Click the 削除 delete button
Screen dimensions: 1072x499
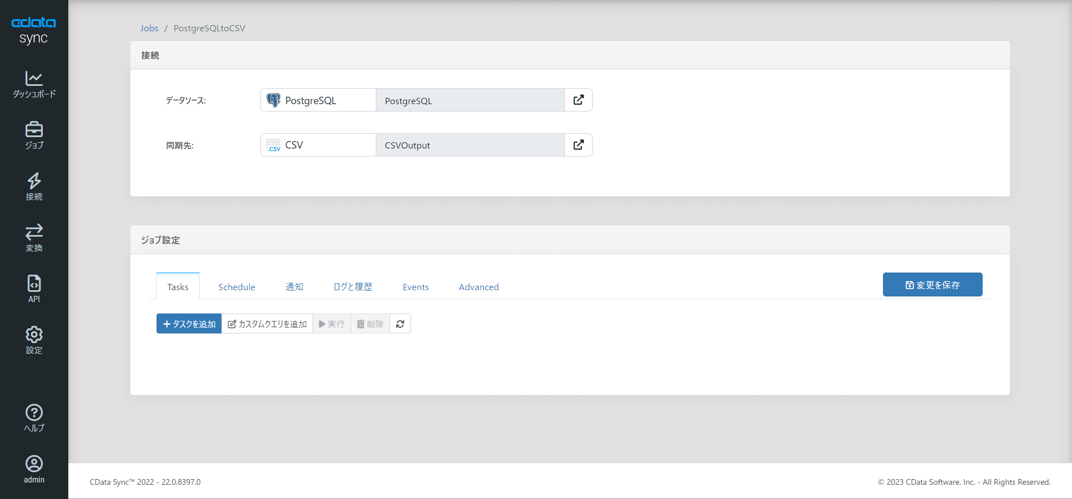[x=370, y=324]
